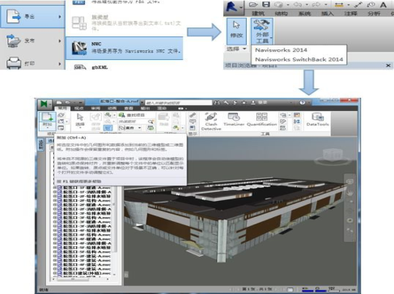Switch to the 分析 ribbon tab in Revit
The image size is (394, 294).
374,14
